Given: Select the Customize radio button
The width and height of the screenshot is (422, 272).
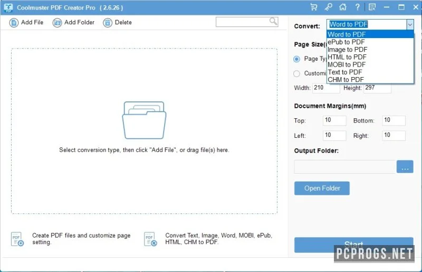Looking at the screenshot, I should click(296, 73).
